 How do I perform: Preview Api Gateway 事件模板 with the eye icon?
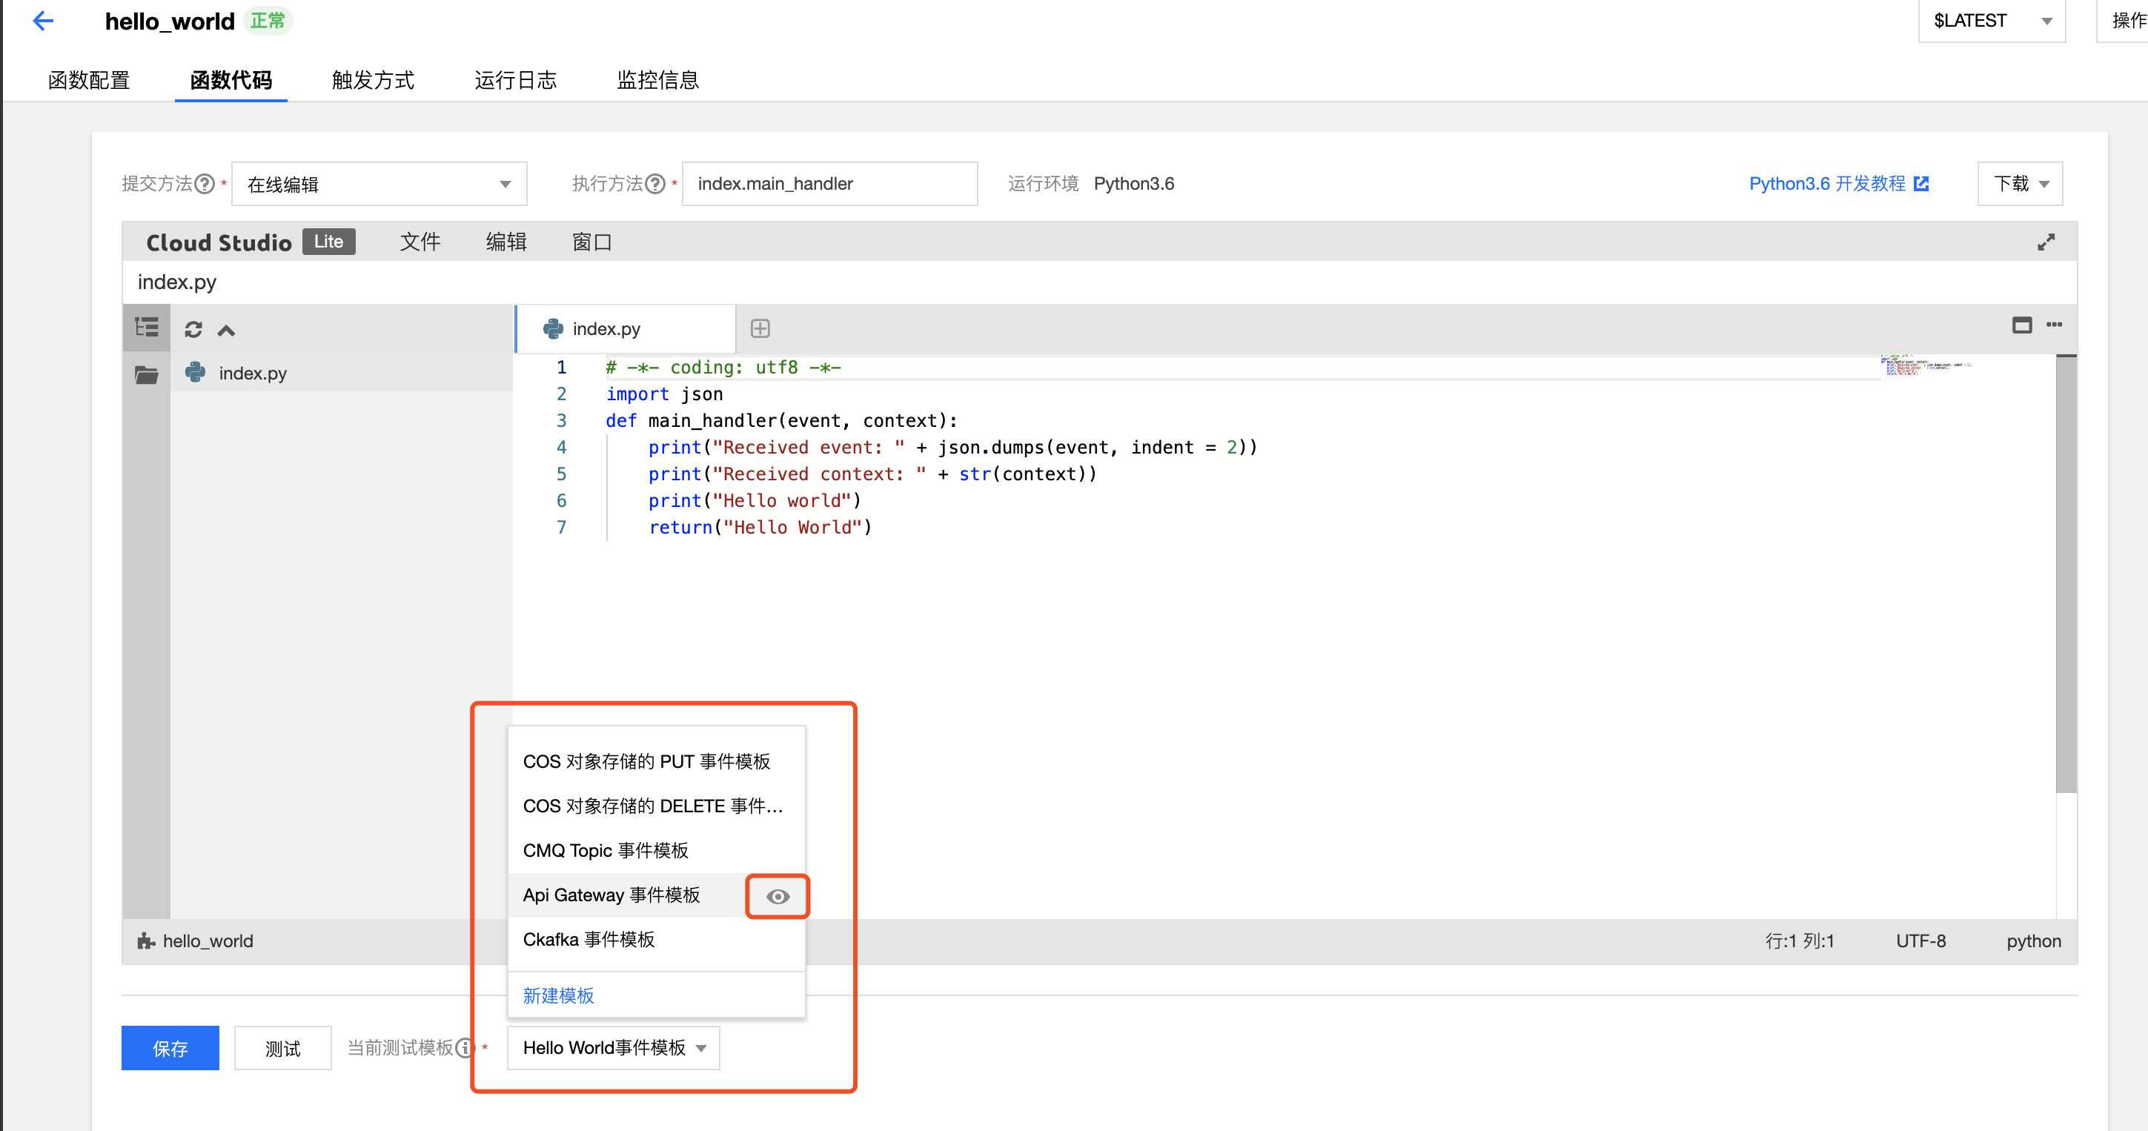pyautogui.click(x=777, y=896)
